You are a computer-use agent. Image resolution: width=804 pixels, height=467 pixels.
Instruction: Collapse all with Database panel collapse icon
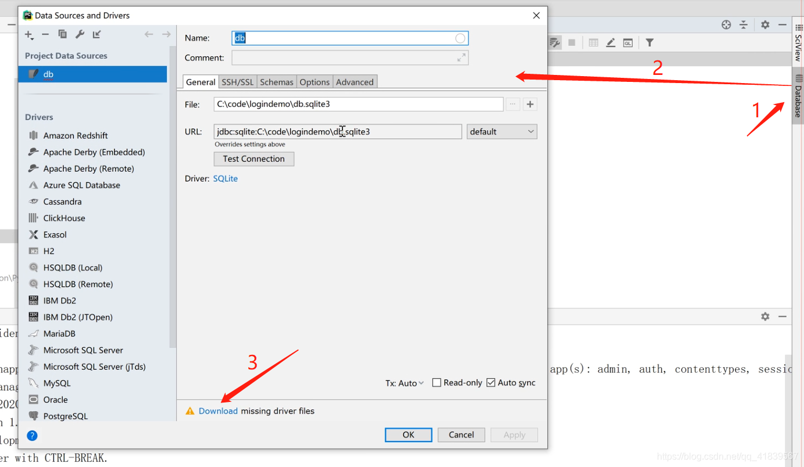pos(744,24)
